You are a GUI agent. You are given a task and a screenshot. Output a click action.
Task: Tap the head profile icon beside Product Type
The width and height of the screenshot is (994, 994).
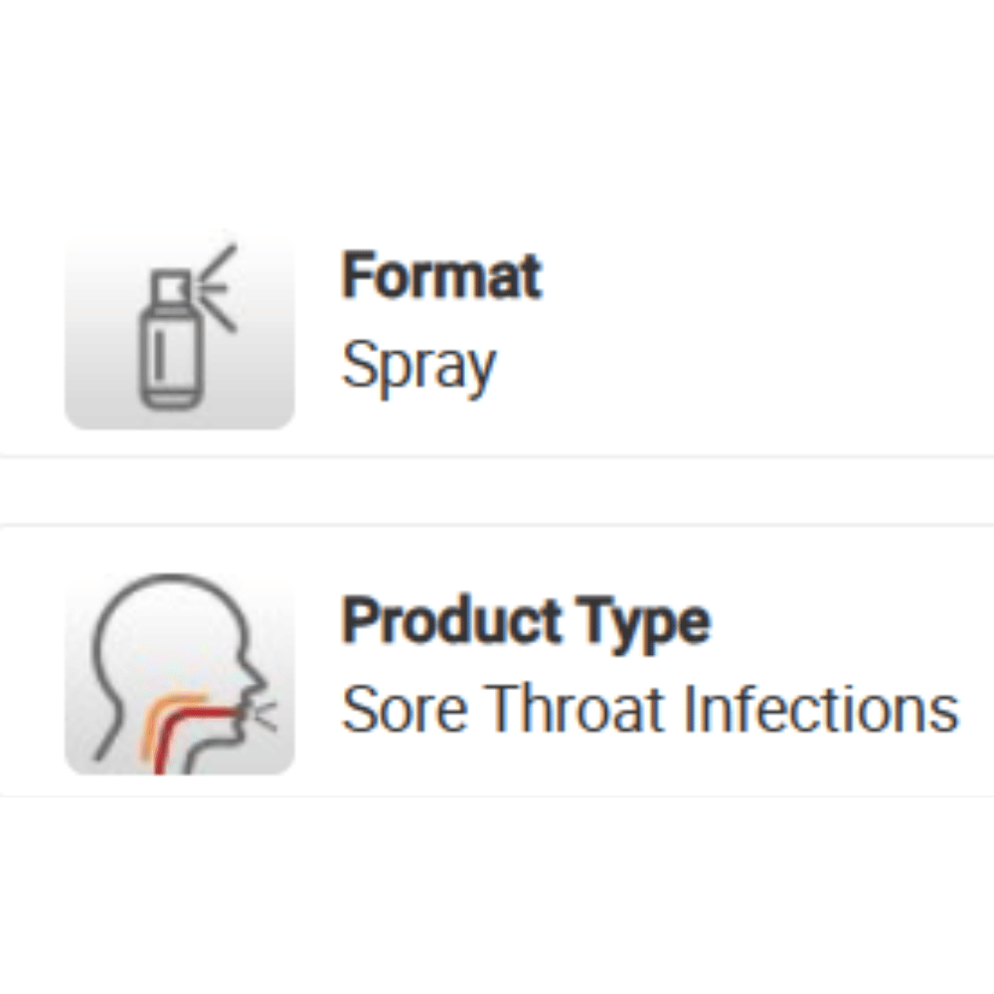(180, 675)
